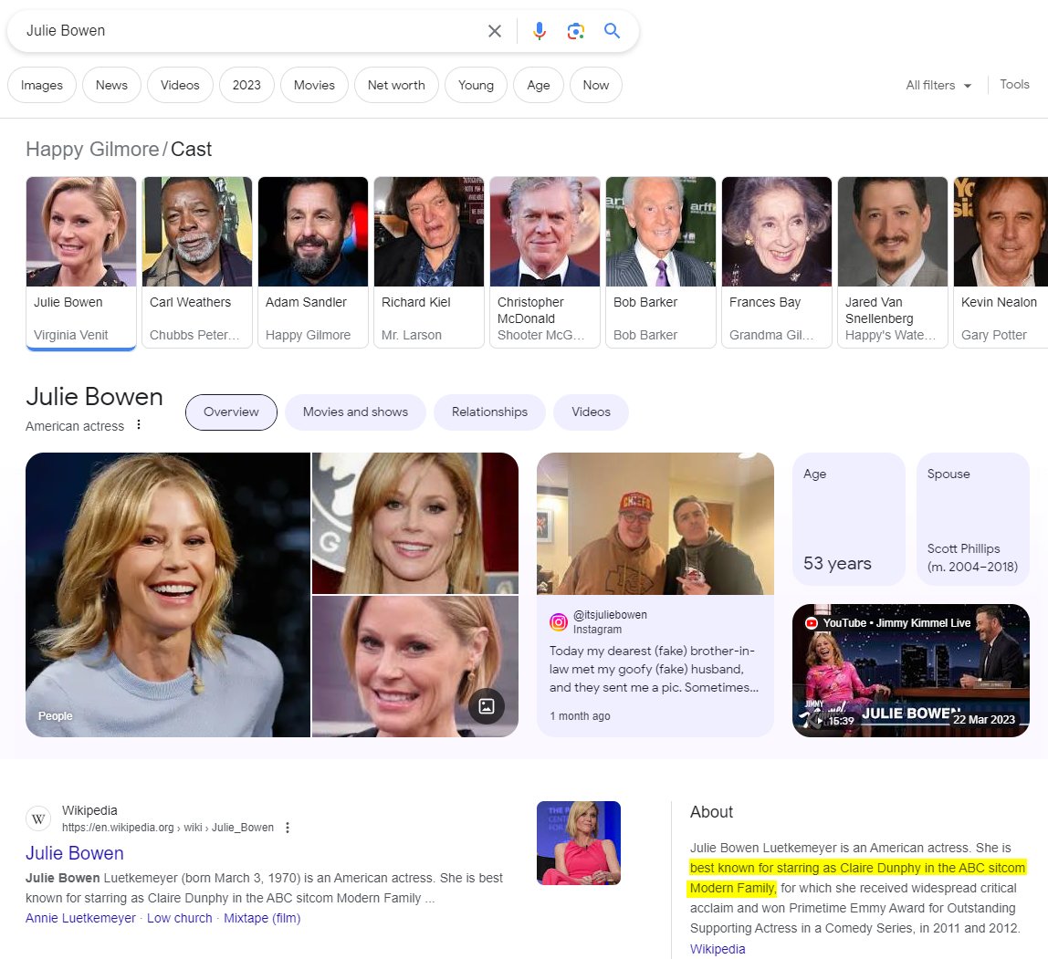Open Google Lens image search icon

tap(575, 31)
